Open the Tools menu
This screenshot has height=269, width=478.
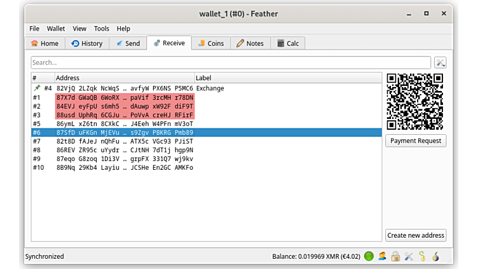coord(102,29)
